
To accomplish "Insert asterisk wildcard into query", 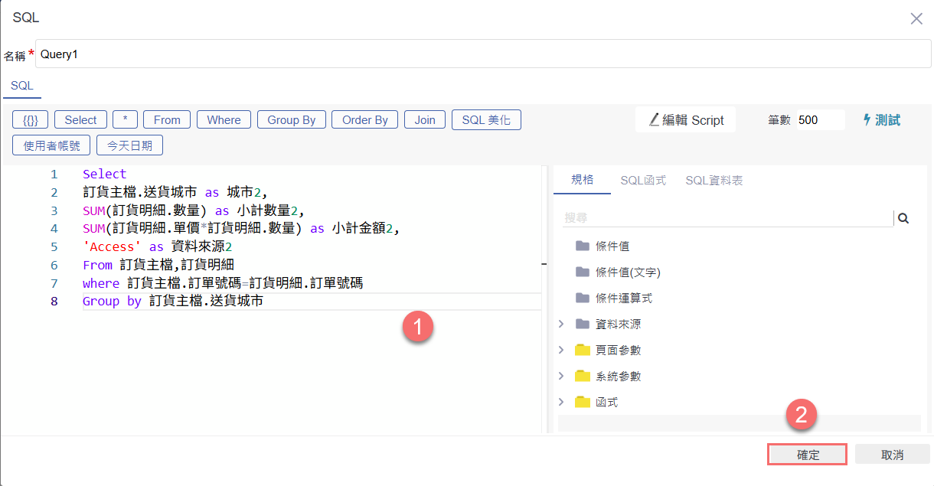I will (125, 120).
